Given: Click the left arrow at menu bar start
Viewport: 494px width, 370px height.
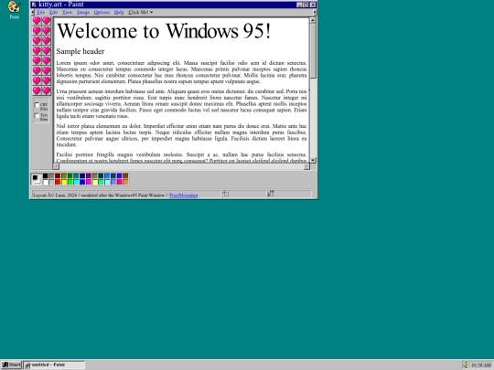Looking at the screenshot, I should (32, 12).
